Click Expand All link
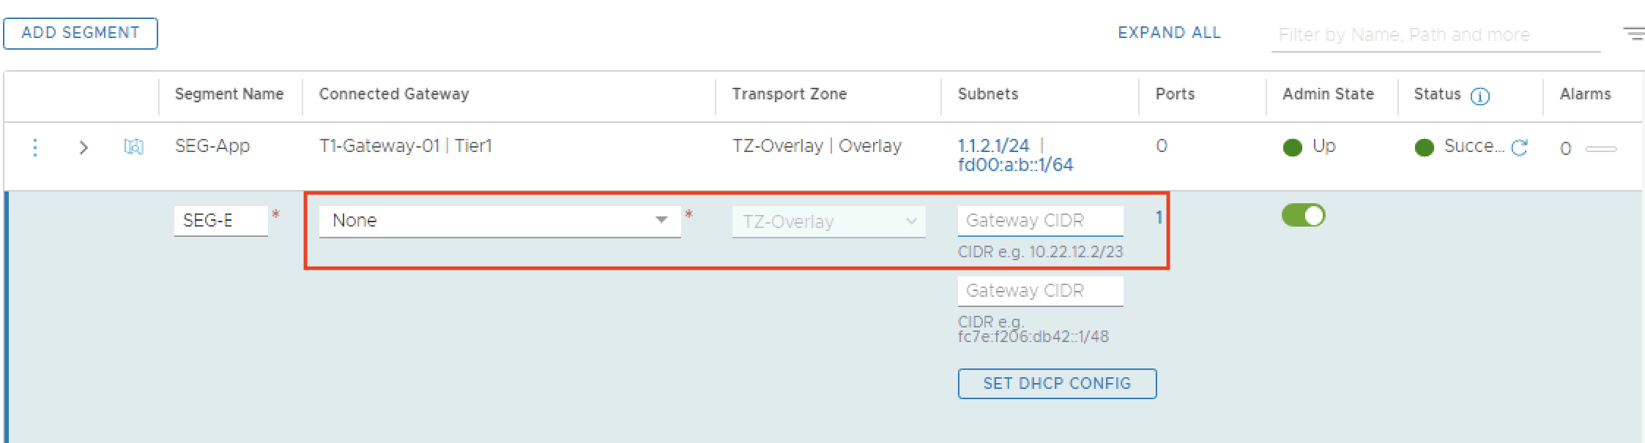 coord(1169,33)
